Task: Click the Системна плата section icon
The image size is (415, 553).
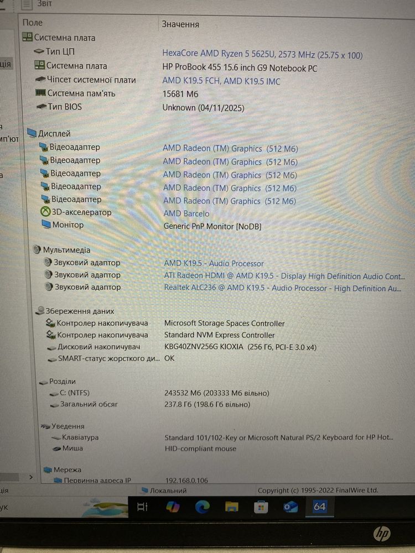Action: 27,36
